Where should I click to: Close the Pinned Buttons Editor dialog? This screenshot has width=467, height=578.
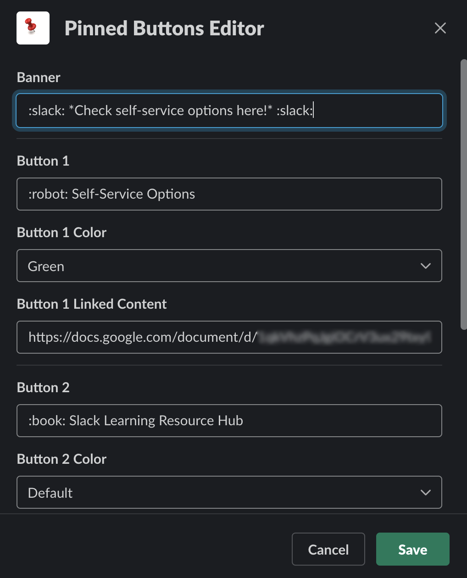[440, 28]
